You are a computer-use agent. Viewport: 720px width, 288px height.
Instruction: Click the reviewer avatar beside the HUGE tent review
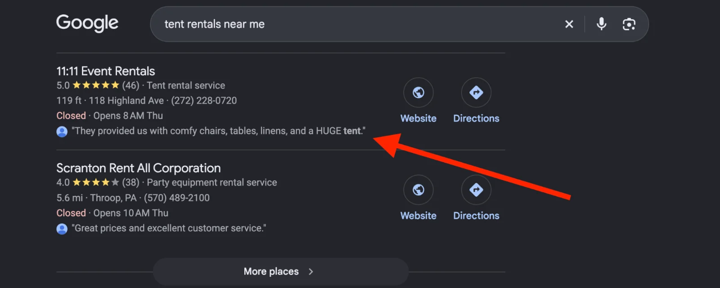(62, 132)
